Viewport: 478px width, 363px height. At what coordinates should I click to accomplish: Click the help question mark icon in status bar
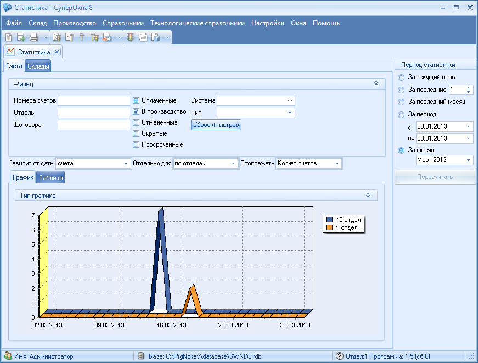[x=339, y=356]
